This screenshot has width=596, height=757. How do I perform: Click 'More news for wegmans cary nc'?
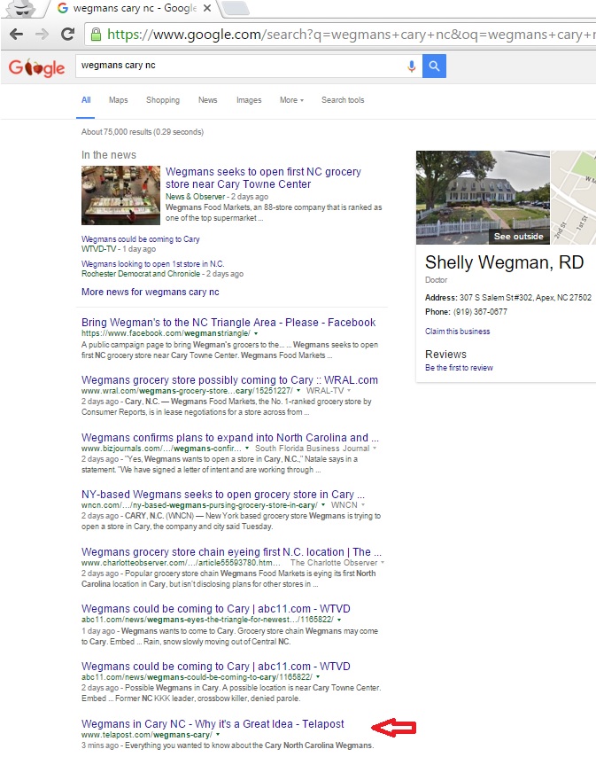coord(150,292)
